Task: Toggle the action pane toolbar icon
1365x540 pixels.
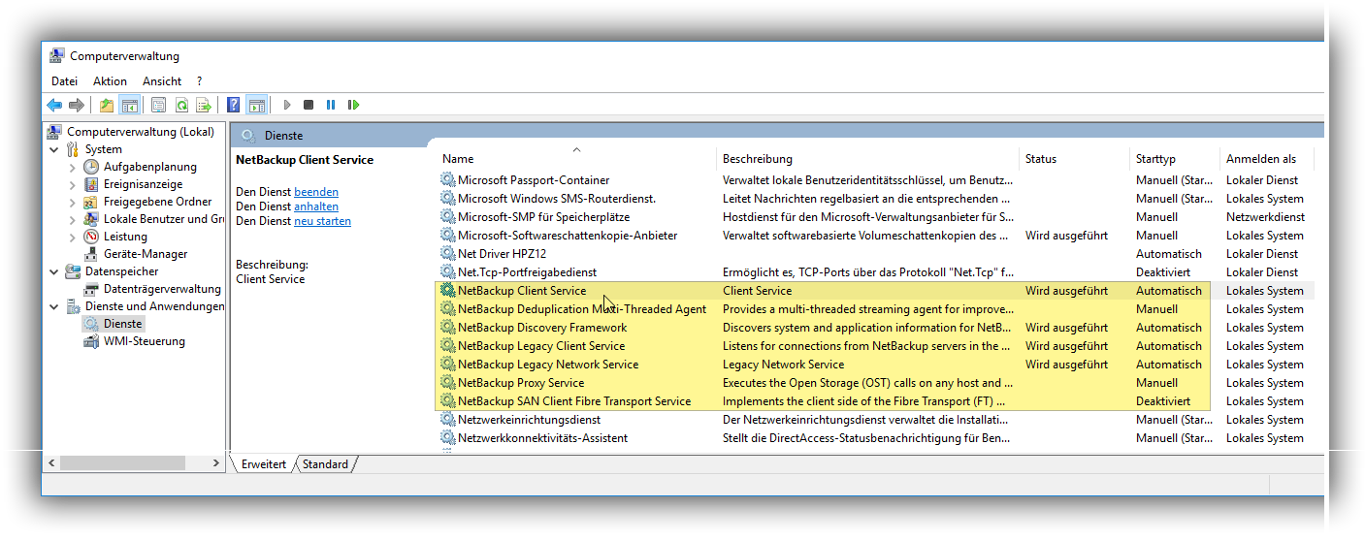Action: click(256, 105)
